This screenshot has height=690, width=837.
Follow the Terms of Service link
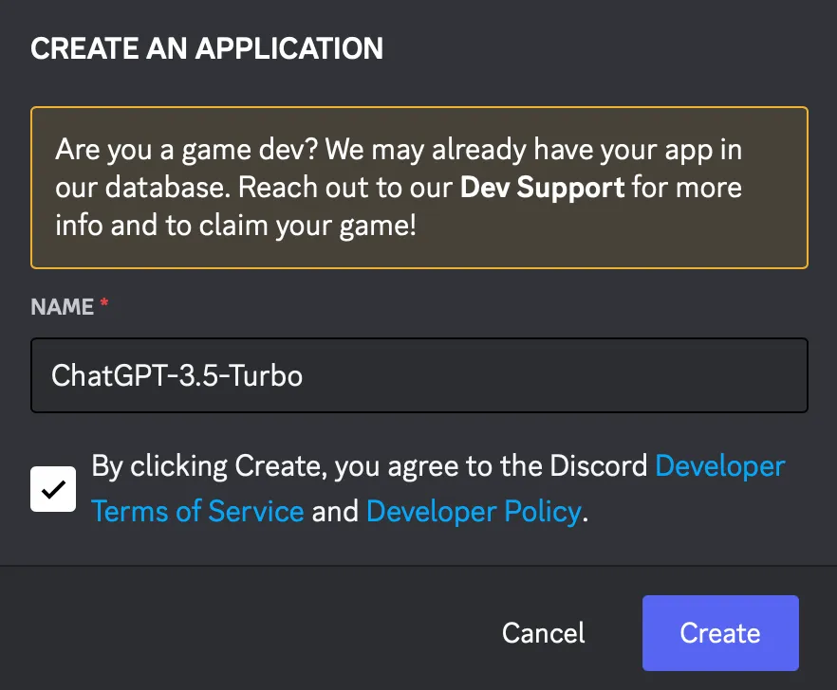[x=197, y=512]
